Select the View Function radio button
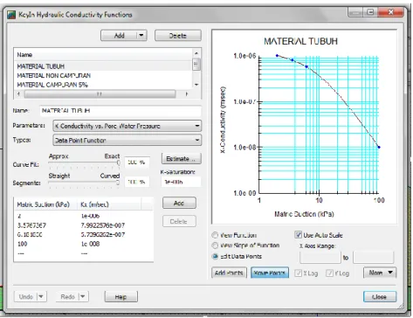 click(215, 235)
